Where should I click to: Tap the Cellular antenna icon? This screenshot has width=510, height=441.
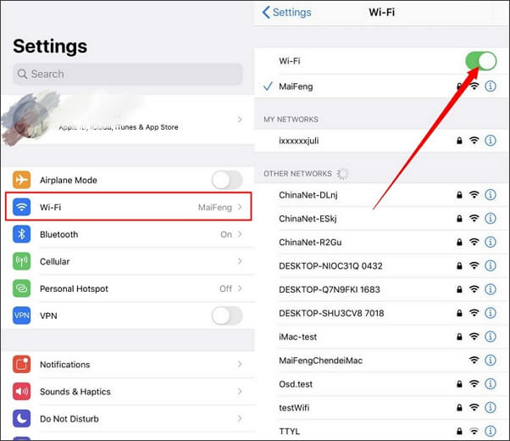click(22, 261)
